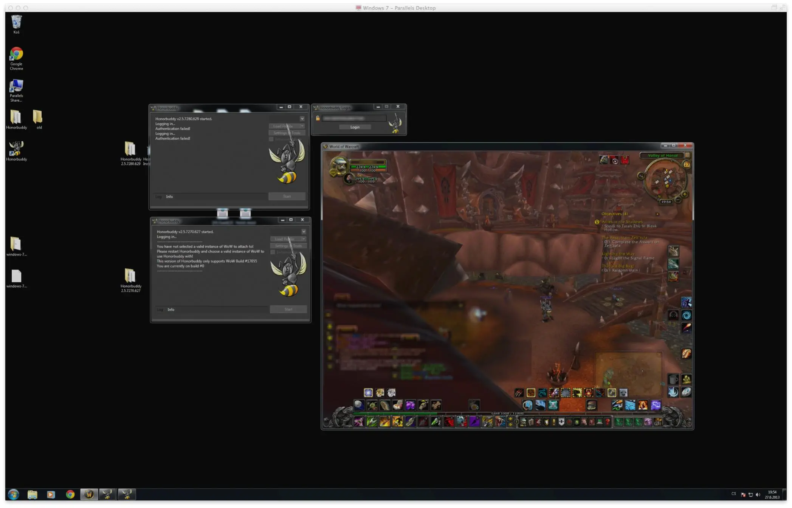
Task: Click the minimap clock showing 19:54
Action: [666, 202]
